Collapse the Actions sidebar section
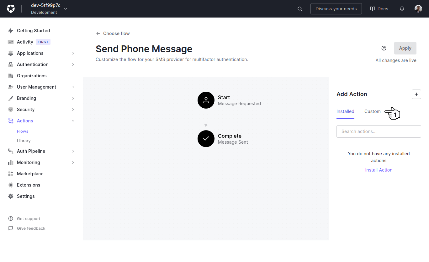The height and width of the screenshot is (262, 429). coord(73,121)
